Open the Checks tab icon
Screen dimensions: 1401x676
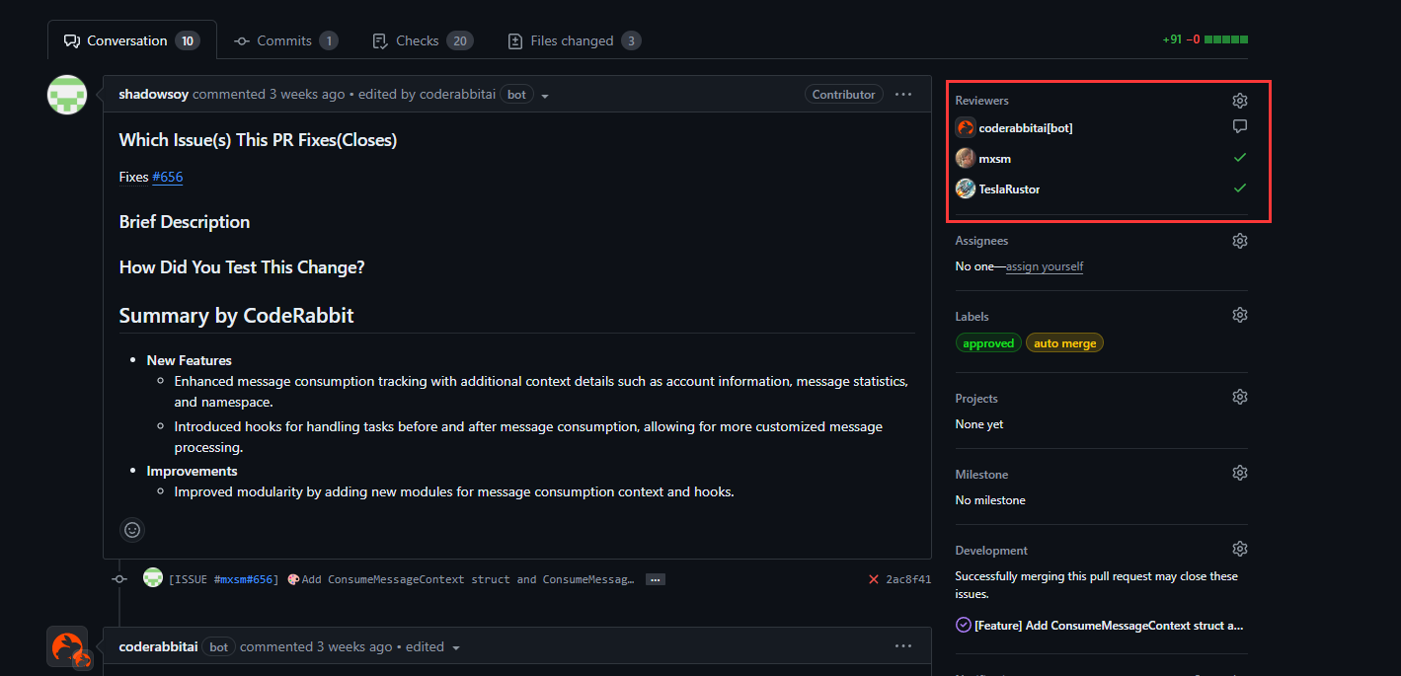coord(380,40)
